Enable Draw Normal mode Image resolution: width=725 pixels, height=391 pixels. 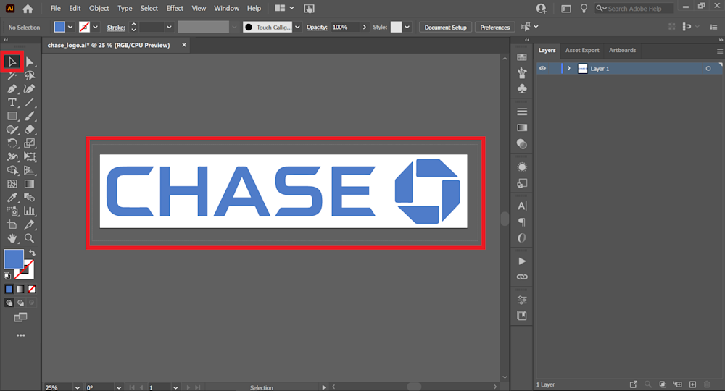[x=9, y=303]
